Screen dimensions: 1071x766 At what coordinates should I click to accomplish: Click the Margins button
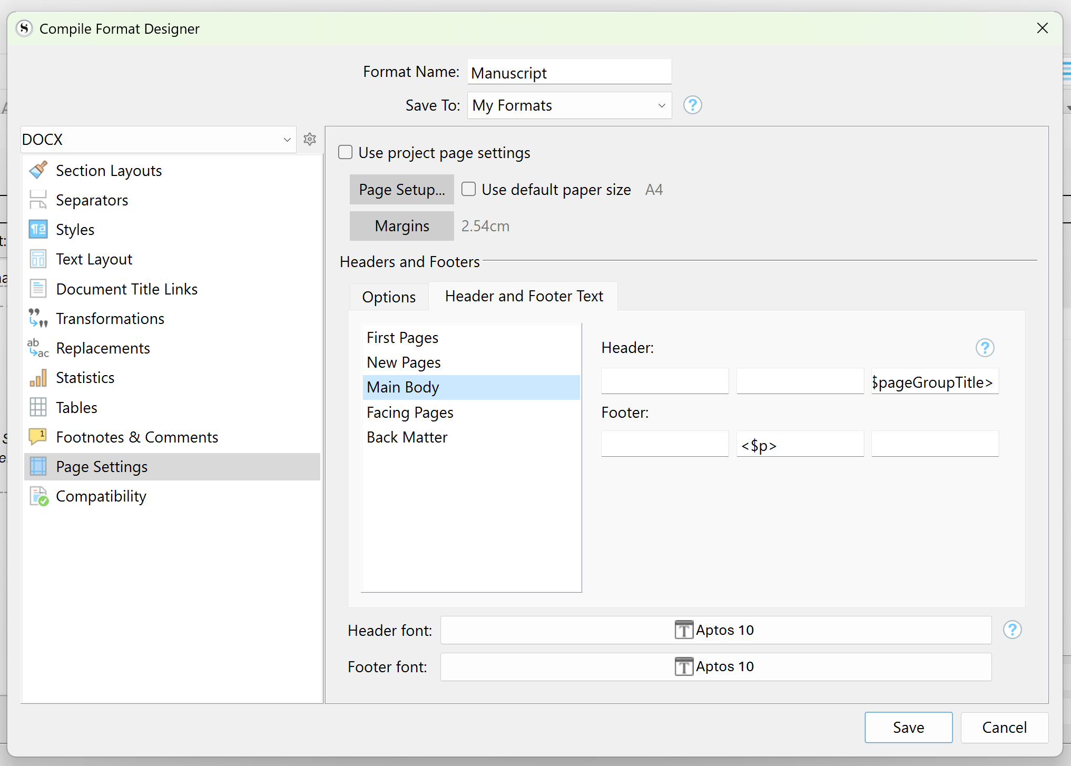tap(401, 226)
